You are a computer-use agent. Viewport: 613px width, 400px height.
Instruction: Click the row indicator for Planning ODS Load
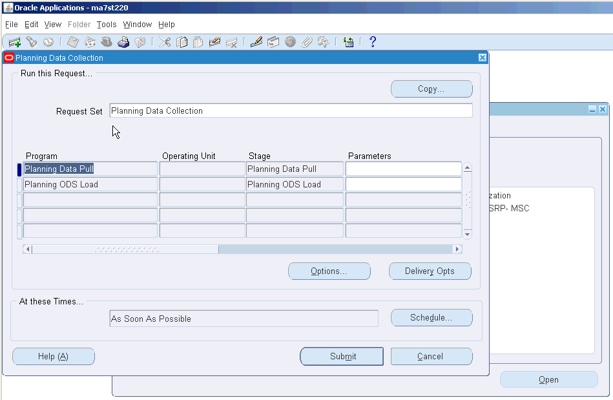[x=19, y=184]
